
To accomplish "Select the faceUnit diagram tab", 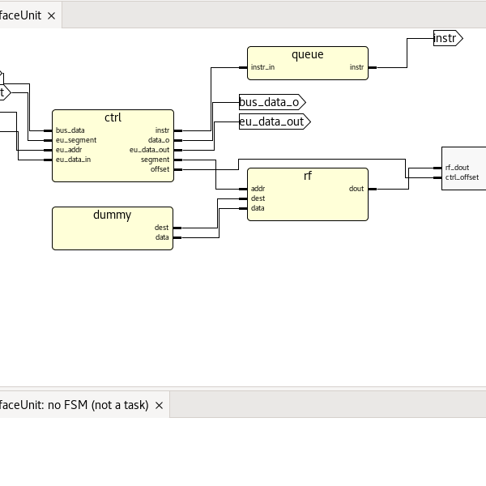I will tap(20, 15).
